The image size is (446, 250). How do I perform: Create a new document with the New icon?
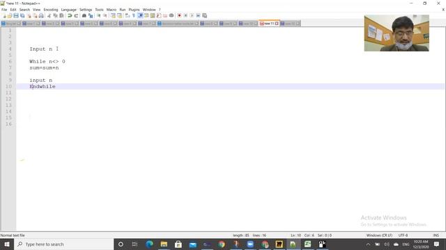click(3, 15)
